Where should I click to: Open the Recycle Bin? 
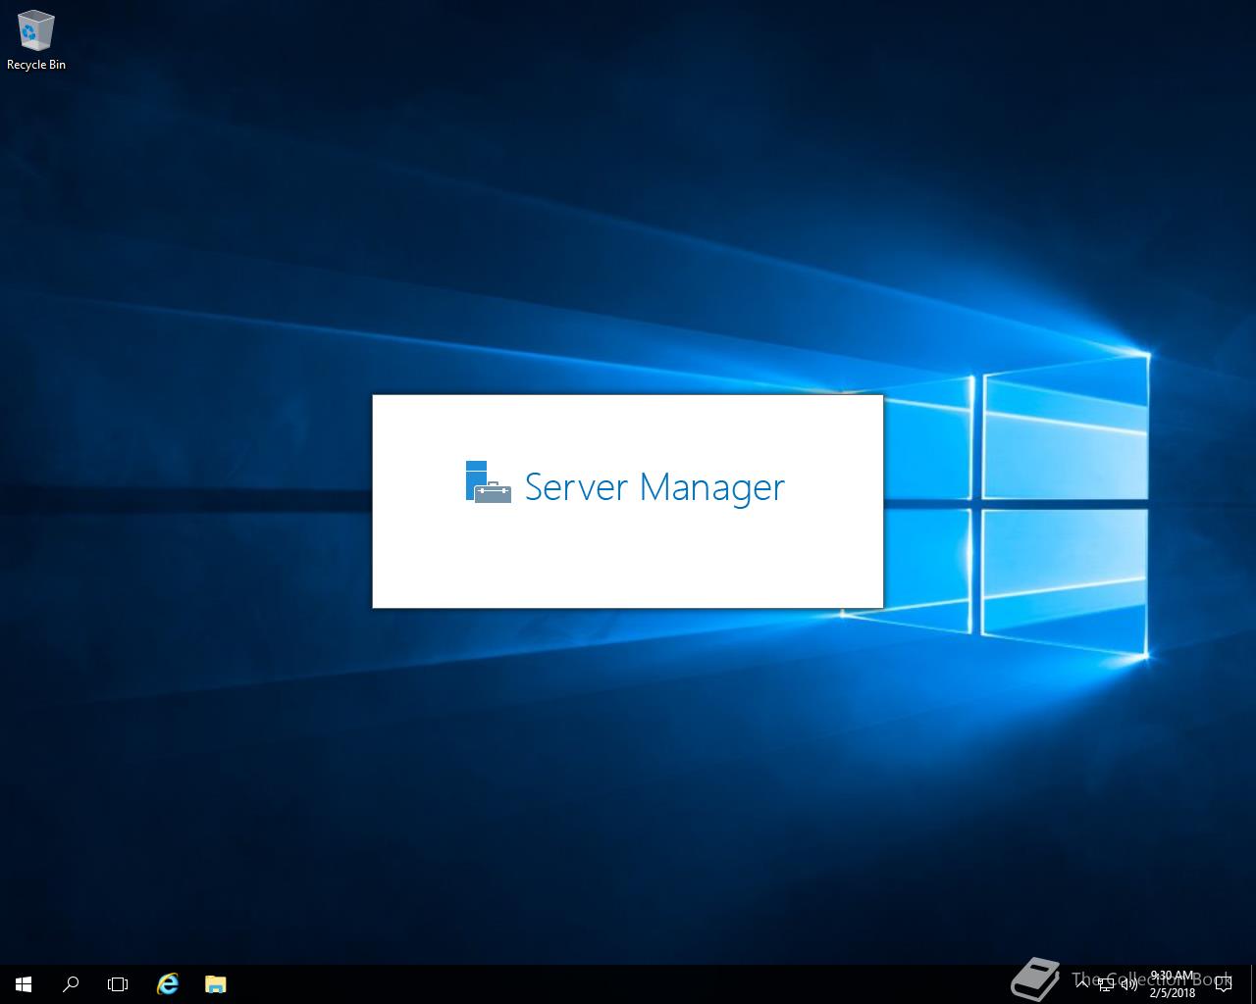pos(36,29)
